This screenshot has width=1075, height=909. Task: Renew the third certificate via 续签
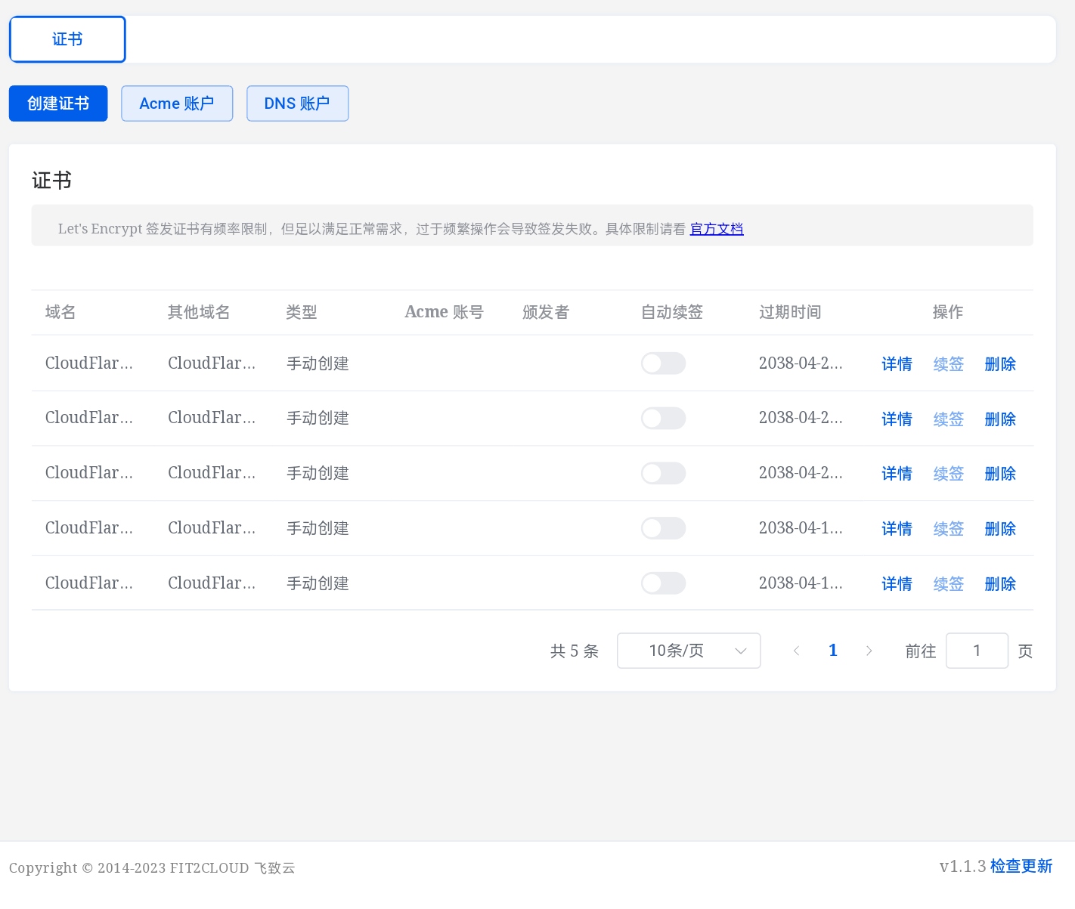tap(948, 473)
